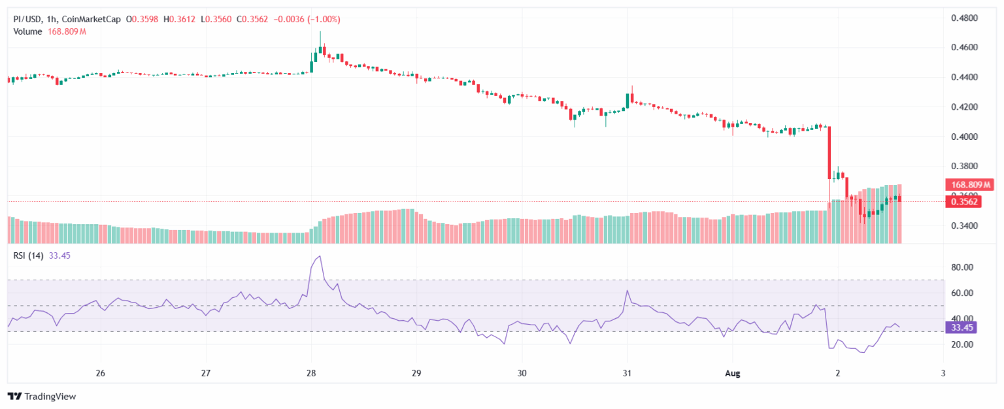1004x409 pixels.
Task: Click the Aug label on time axis
Action: coord(732,372)
